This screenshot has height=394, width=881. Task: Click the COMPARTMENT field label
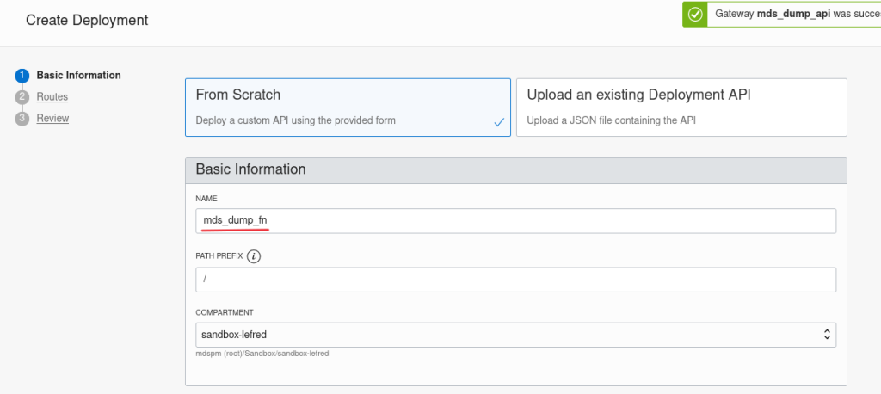225,312
